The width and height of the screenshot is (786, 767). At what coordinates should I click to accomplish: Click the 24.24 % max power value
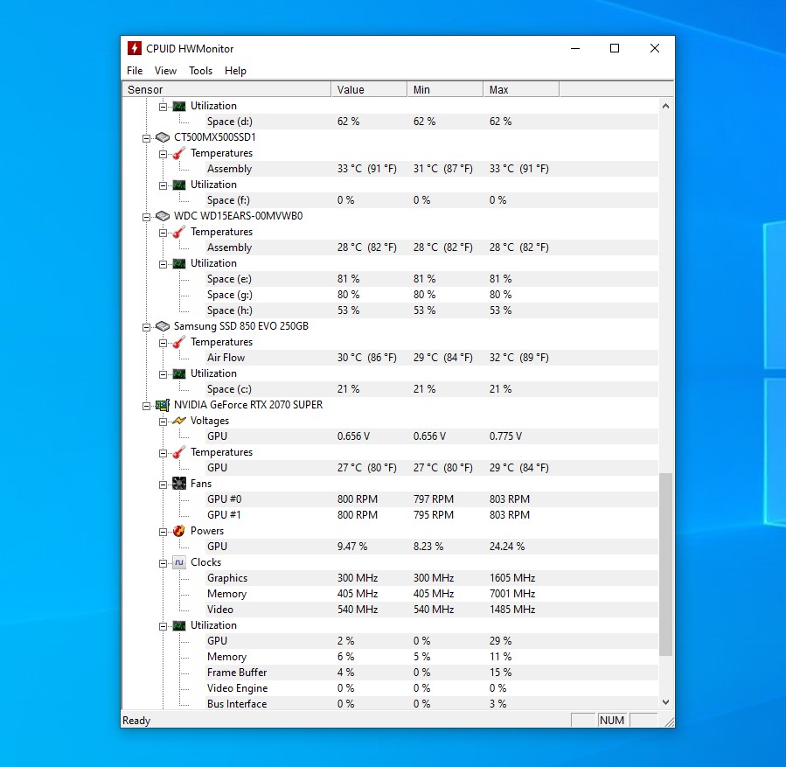click(x=507, y=547)
